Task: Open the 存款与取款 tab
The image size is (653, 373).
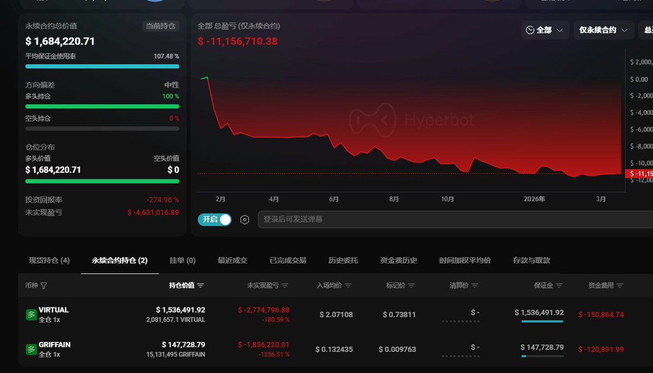Action: point(532,260)
